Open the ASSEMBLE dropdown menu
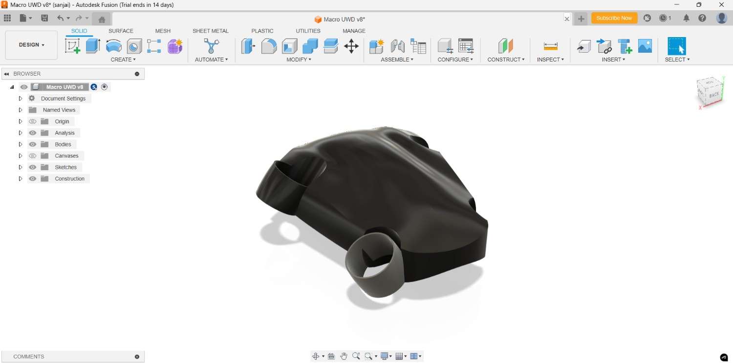733x363 pixels. [x=397, y=60]
